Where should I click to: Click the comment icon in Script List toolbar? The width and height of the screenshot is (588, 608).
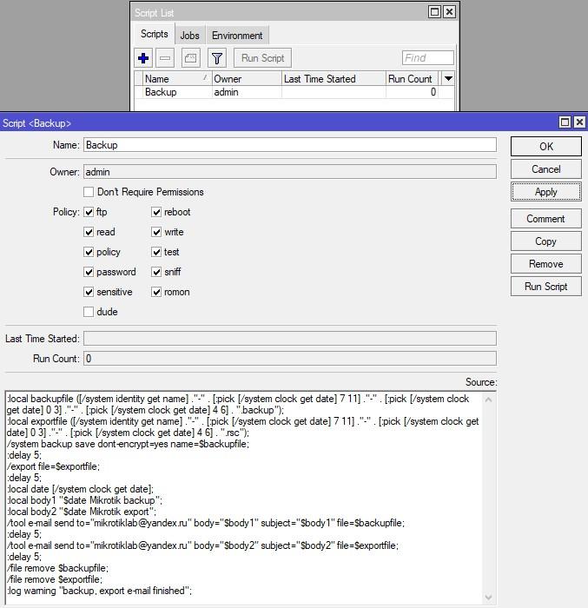tap(191, 58)
